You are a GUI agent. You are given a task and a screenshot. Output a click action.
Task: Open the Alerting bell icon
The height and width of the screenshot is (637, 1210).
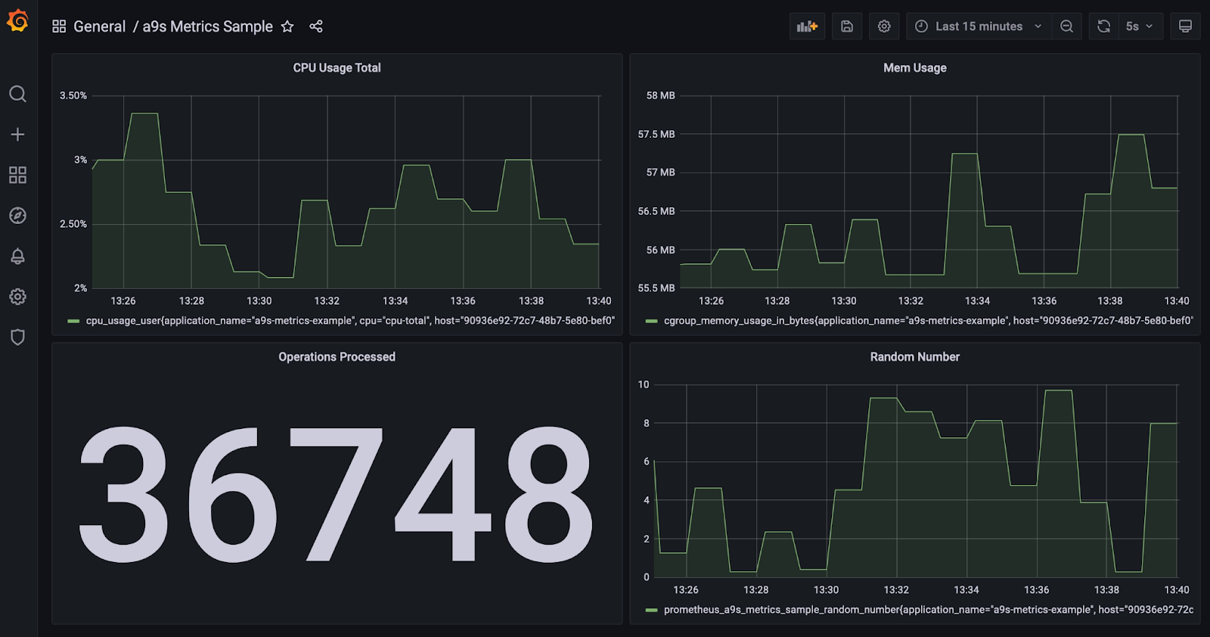pyautogui.click(x=17, y=256)
